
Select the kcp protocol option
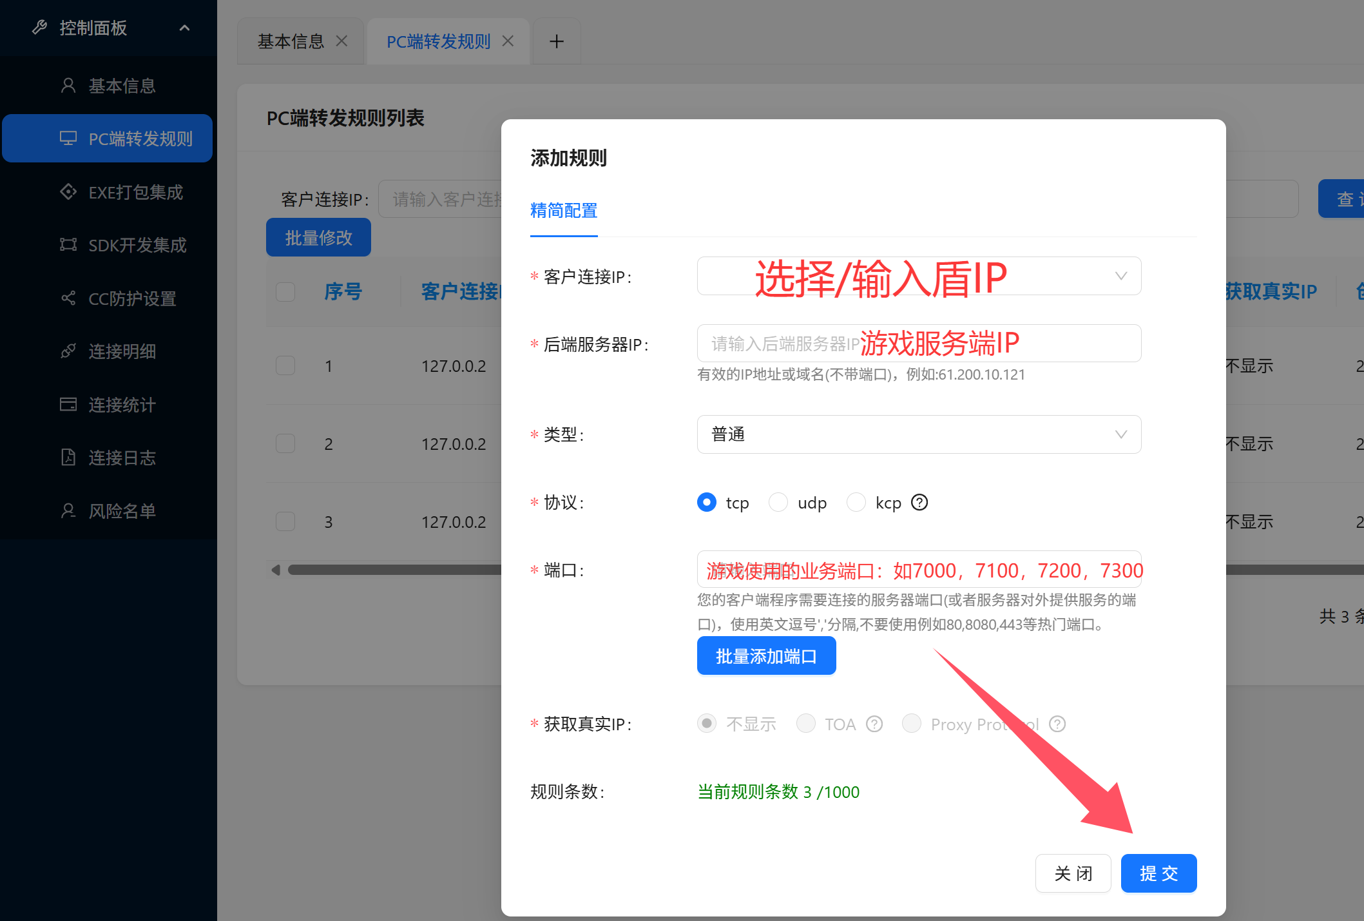856,502
